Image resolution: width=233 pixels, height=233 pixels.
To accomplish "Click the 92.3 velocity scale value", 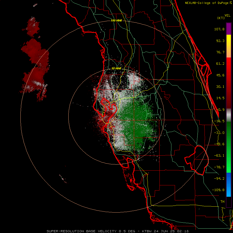I will (x=220, y=41).
